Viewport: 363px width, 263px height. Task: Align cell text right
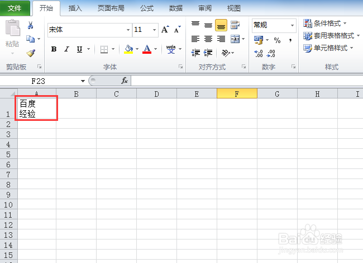(221, 39)
